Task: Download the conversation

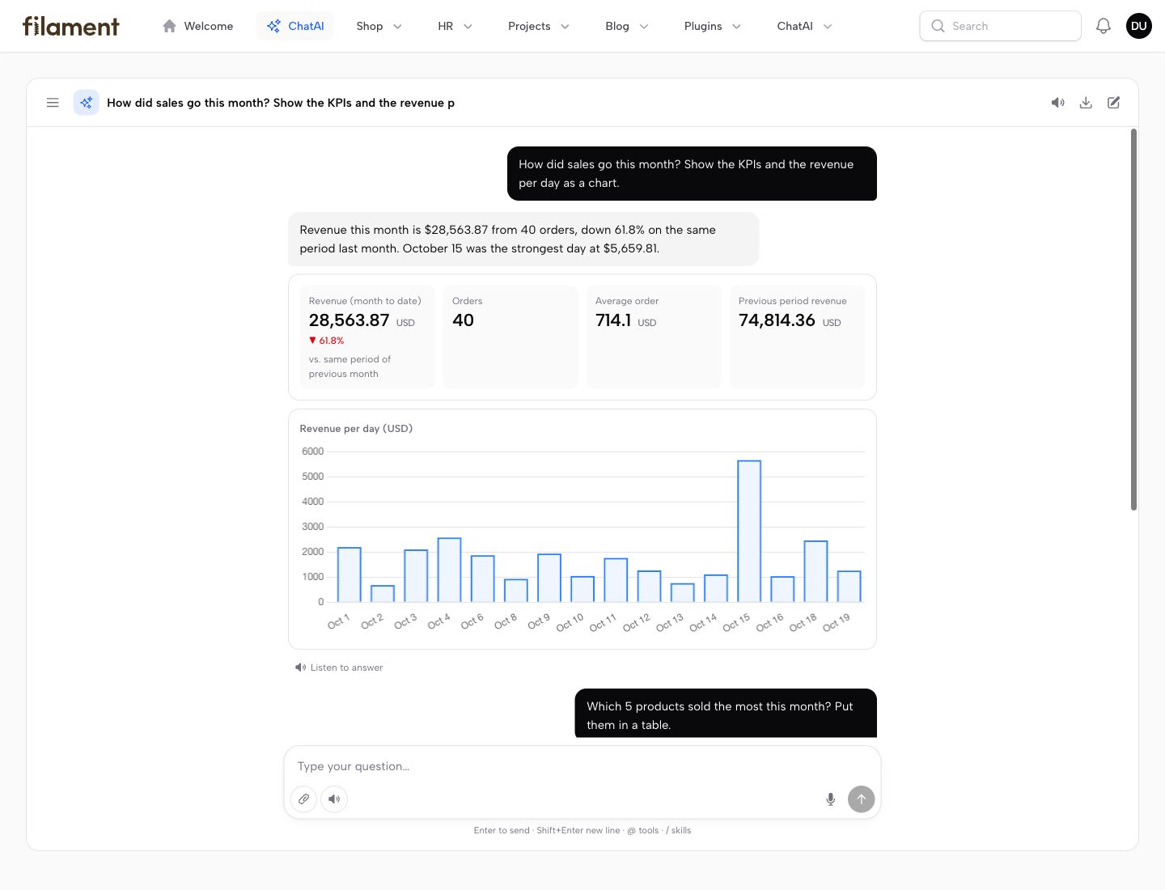Action: (1086, 103)
